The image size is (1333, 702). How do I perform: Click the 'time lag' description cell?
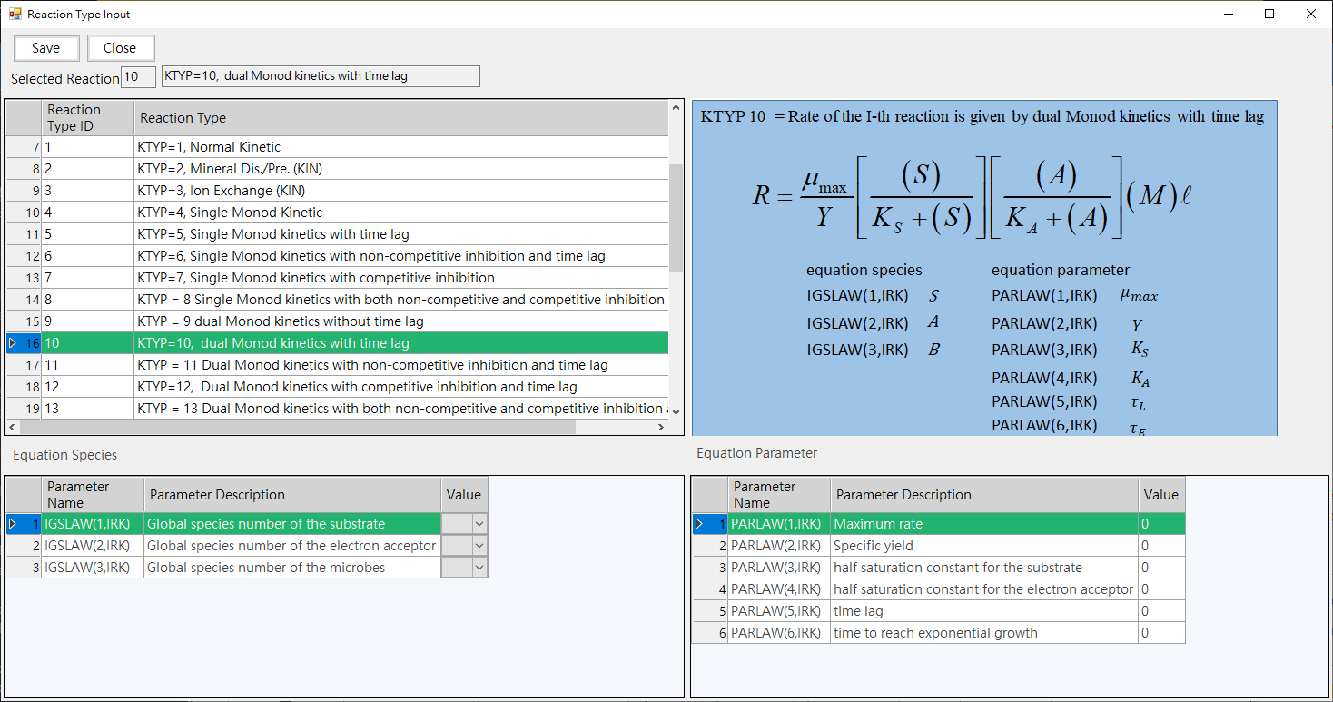(x=984, y=611)
